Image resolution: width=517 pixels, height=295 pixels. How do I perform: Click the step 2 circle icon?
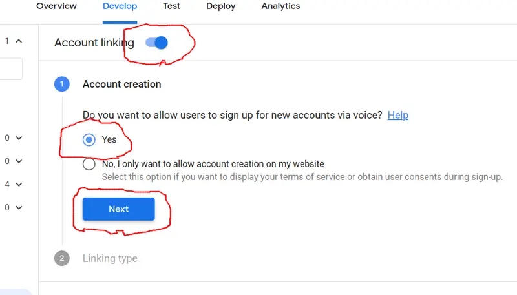point(61,258)
